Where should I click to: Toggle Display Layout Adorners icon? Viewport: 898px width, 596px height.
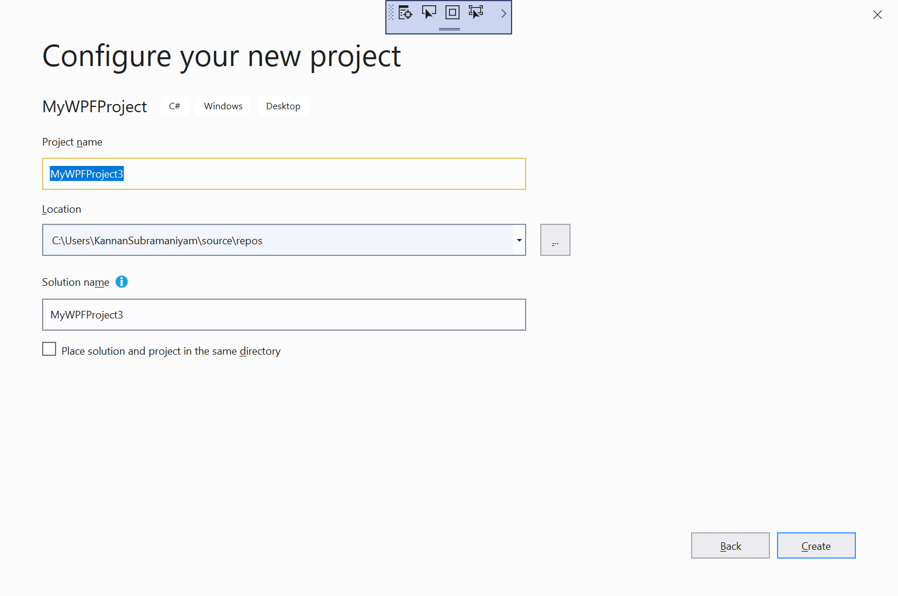tap(453, 12)
